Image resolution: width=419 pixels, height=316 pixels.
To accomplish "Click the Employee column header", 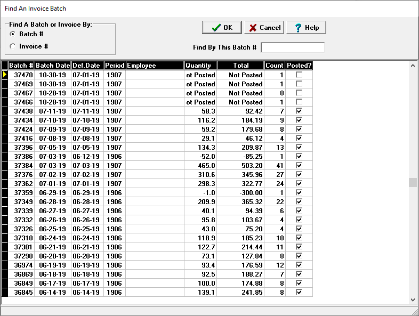I will (x=155, y=66).
